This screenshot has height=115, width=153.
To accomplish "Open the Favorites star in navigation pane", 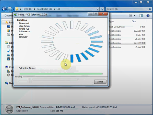I will (7, 22).
